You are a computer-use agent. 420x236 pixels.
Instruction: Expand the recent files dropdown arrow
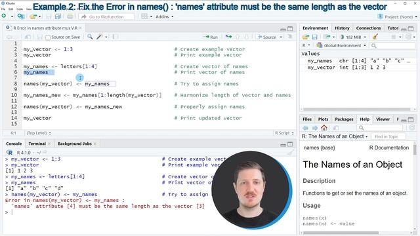pos(40,16)
